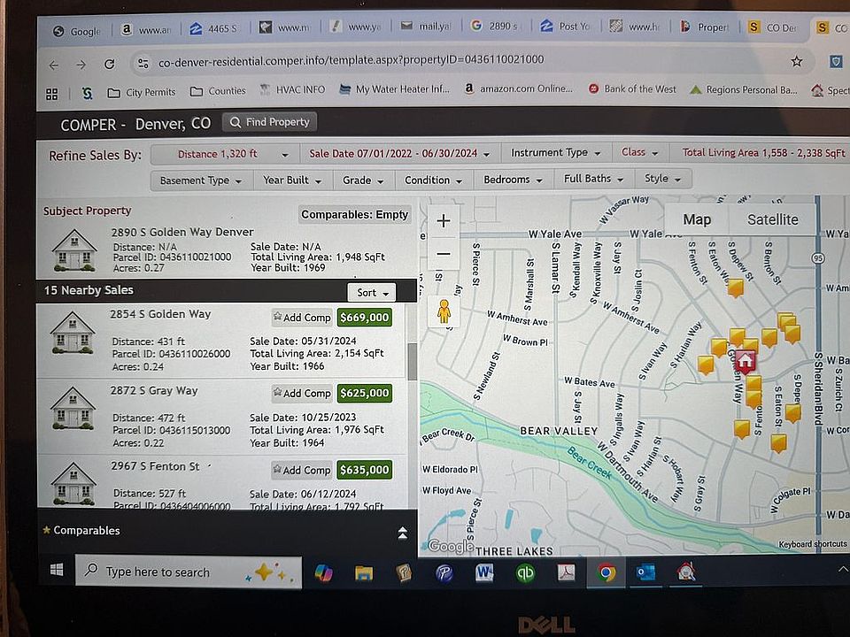Viewport: 850px width, 637px height.
Task: Add 2854 S Golden Way as comp
Action: (x=302, y=318)
